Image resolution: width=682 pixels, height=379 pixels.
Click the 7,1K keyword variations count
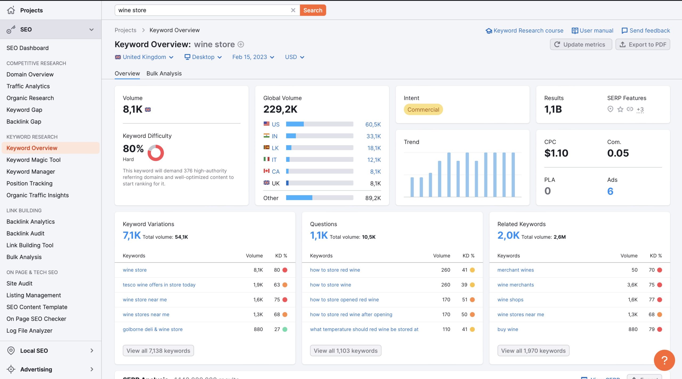pyautogui.click(x=132, y=235)
